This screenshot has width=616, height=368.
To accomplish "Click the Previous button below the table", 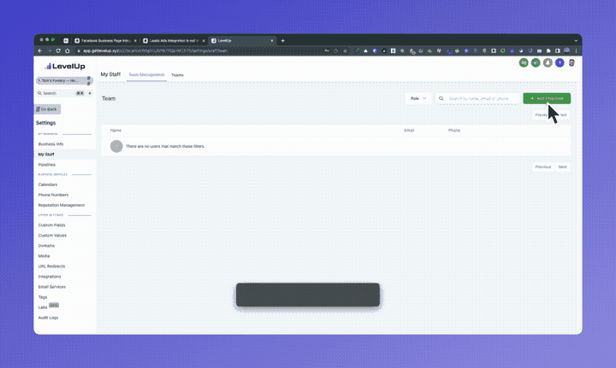I will (543, 167).
